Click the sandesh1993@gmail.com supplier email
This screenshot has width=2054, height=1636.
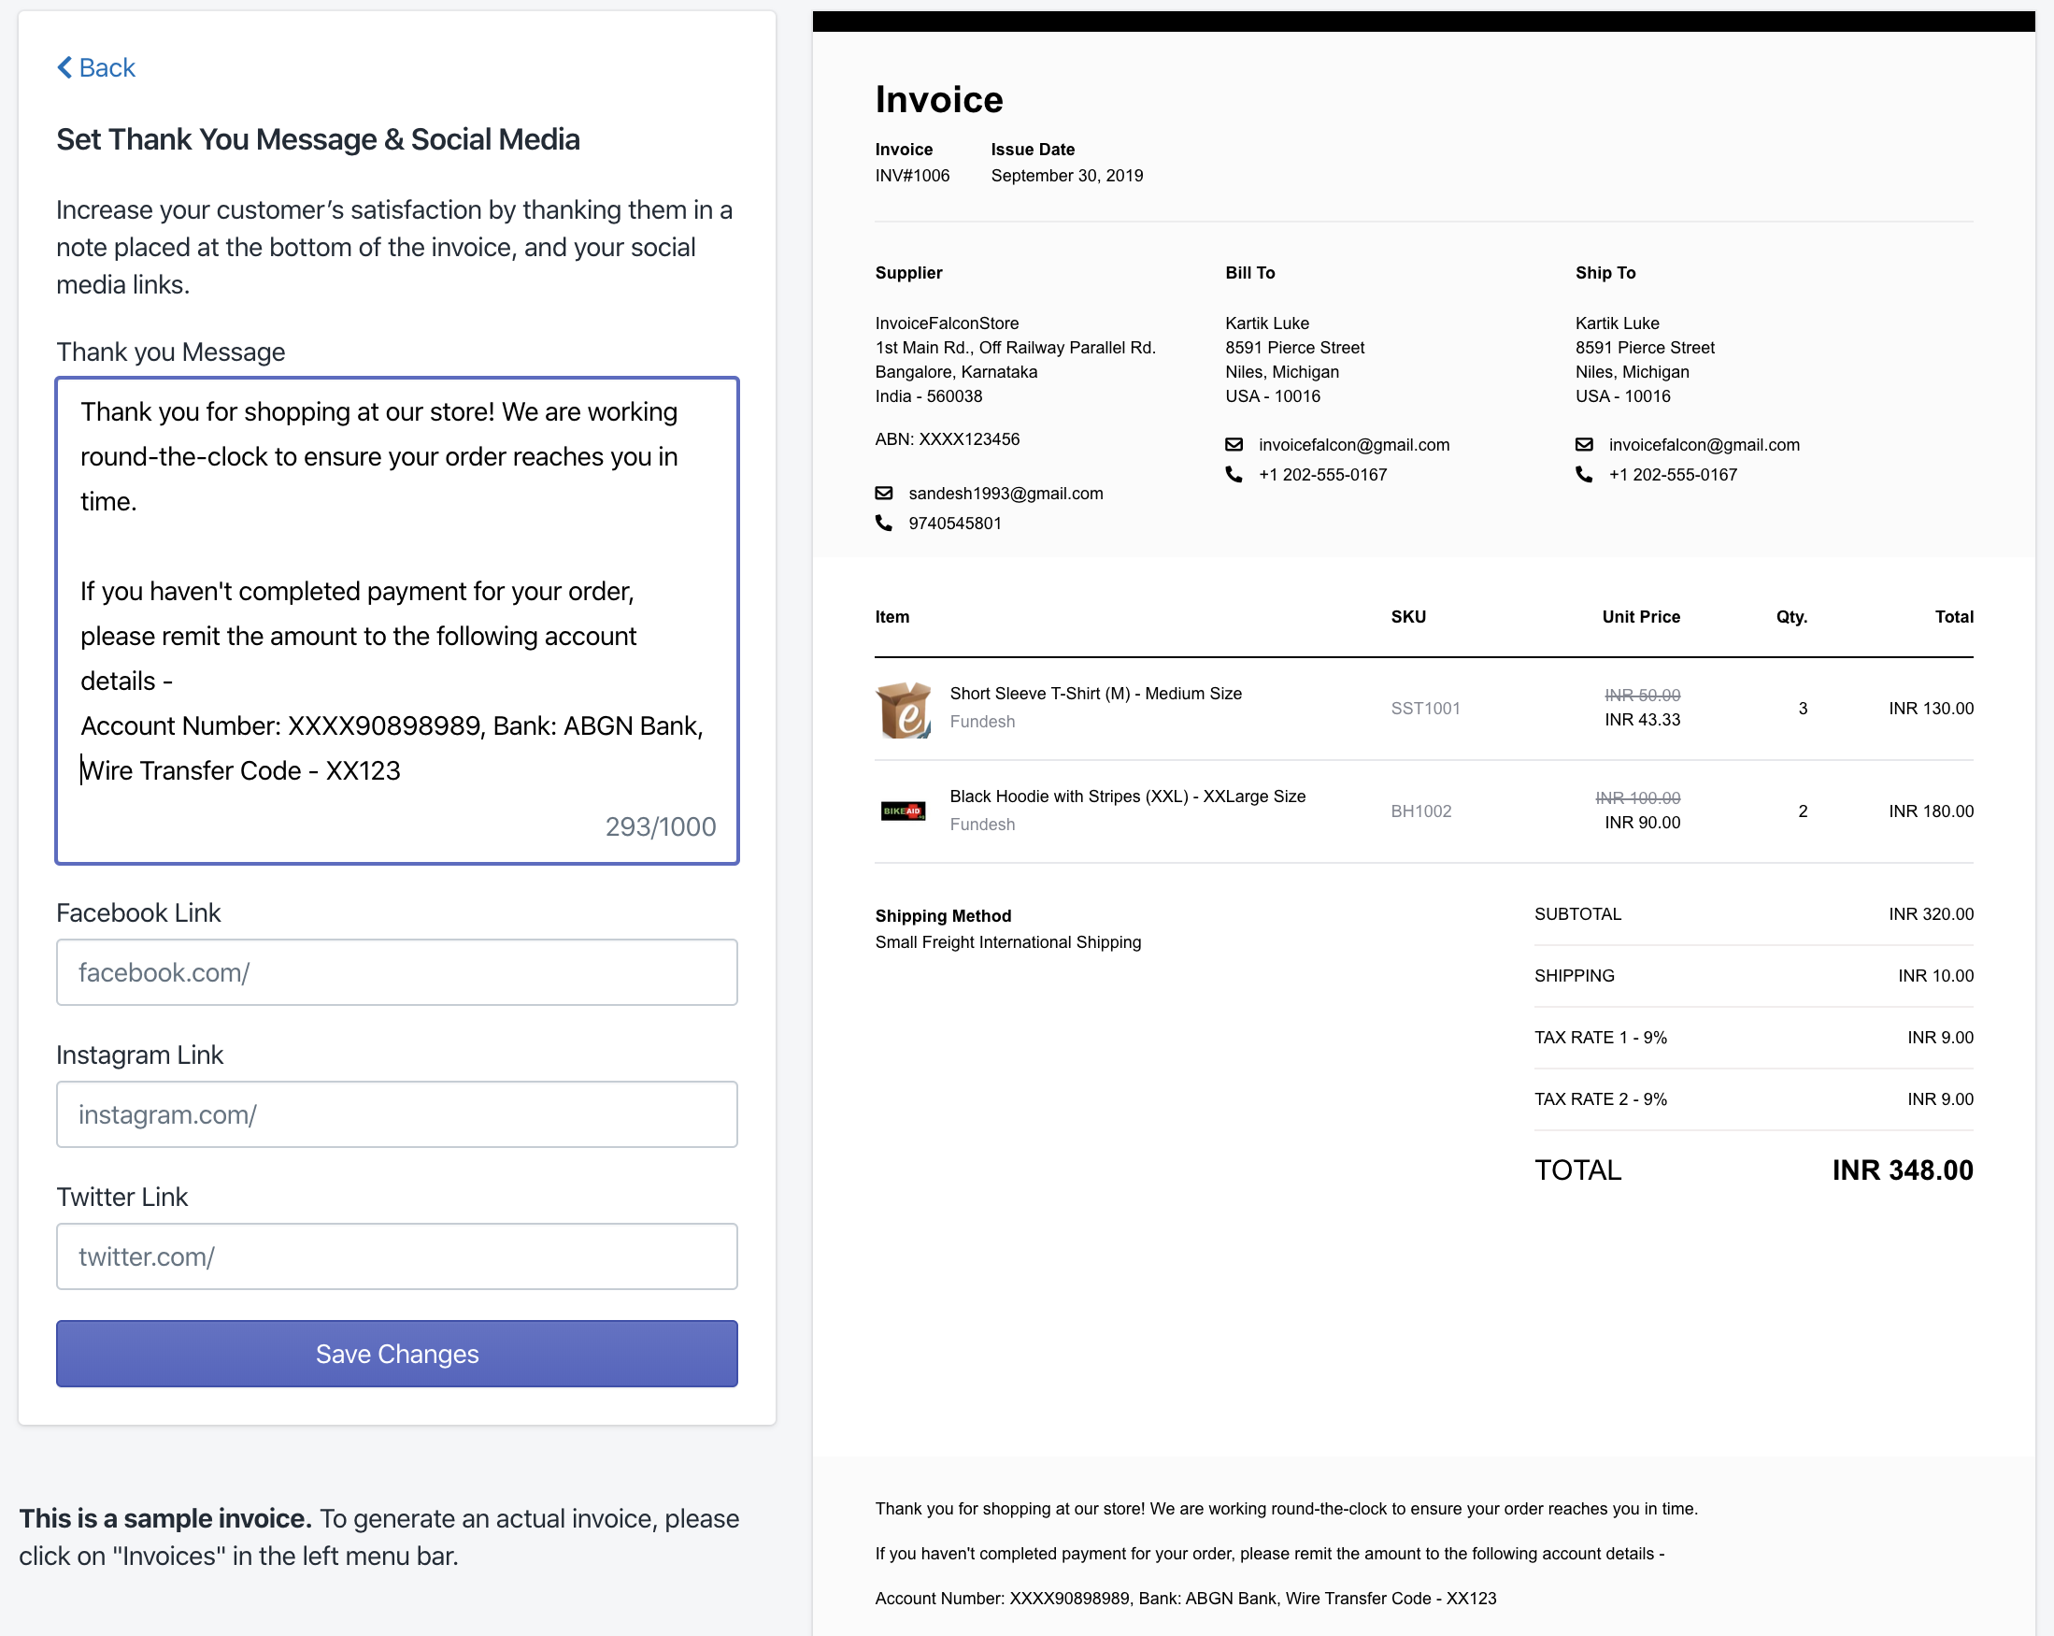[x=1006, y=494]
